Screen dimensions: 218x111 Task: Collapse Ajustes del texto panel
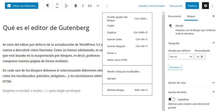(192, 92)
